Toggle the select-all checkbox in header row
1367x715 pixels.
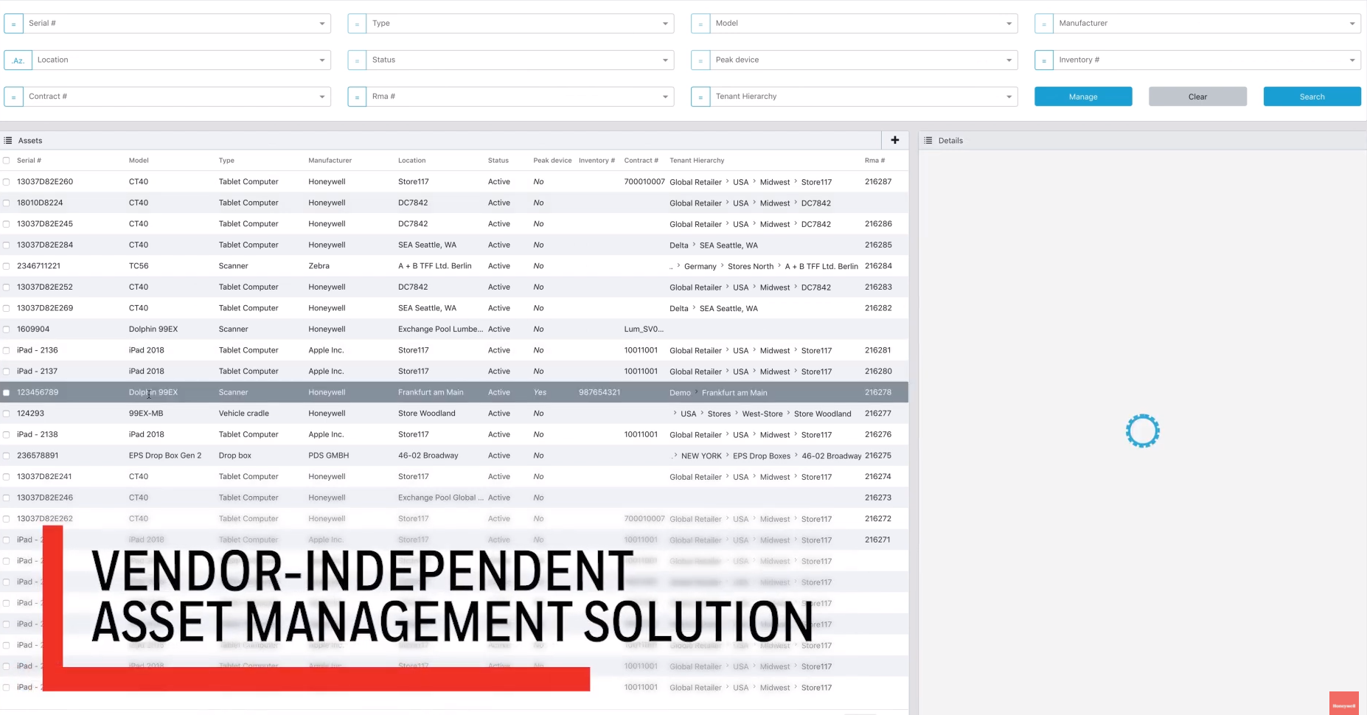coord(7,161)
